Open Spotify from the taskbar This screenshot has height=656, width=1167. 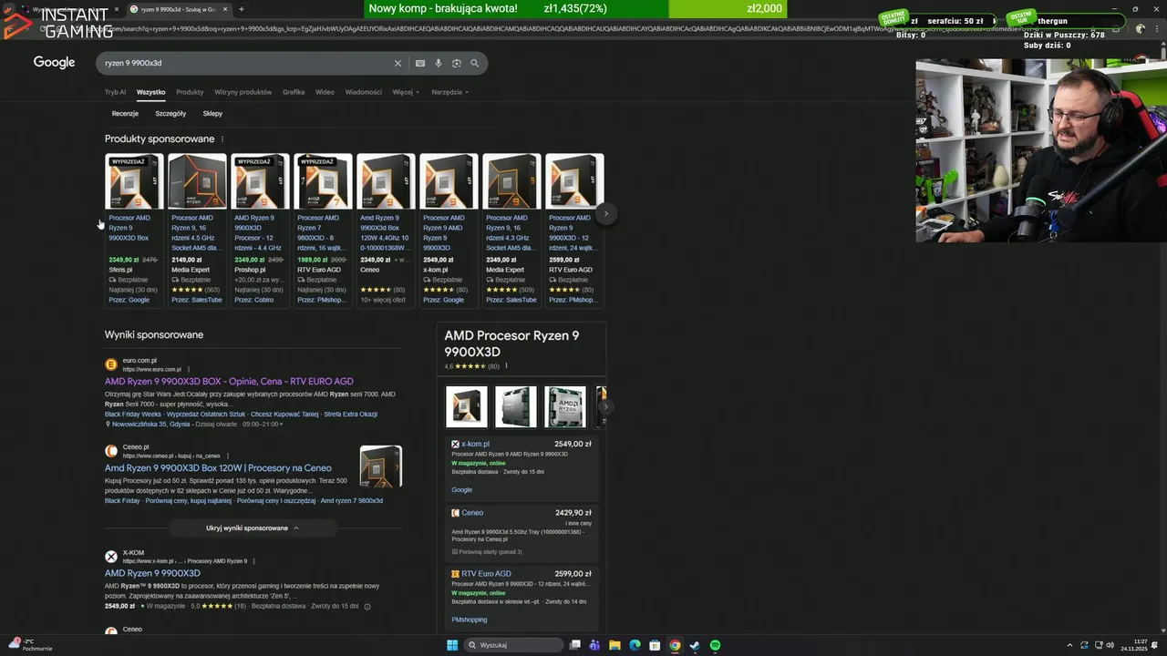click(715, 645)
